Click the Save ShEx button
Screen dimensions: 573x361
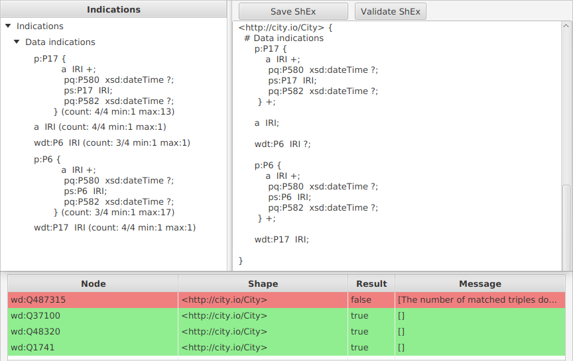coord(293,11)
